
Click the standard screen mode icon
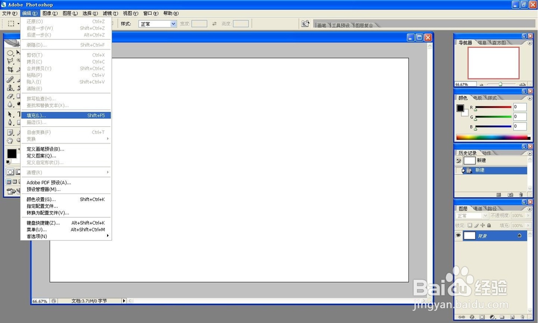coord(9,182)
